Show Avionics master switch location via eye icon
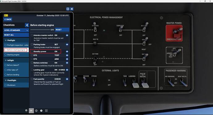This screenshot has width=213, height=115. (x=67, y=35)
